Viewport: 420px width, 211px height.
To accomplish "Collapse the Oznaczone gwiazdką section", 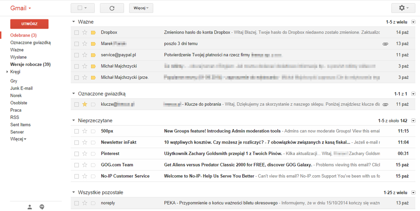I will 74,93.
